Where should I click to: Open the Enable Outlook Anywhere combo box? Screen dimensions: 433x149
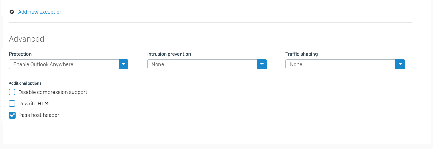tap(69, 64)
